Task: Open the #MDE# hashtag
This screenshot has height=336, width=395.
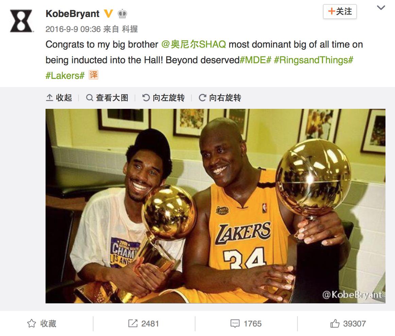Action: click(255, 60)
